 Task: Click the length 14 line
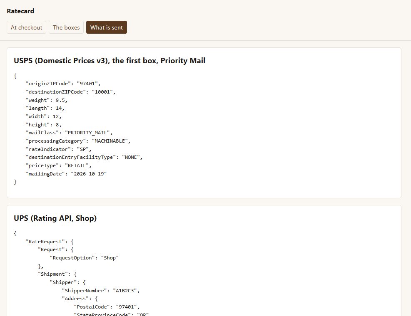[45, 108]
